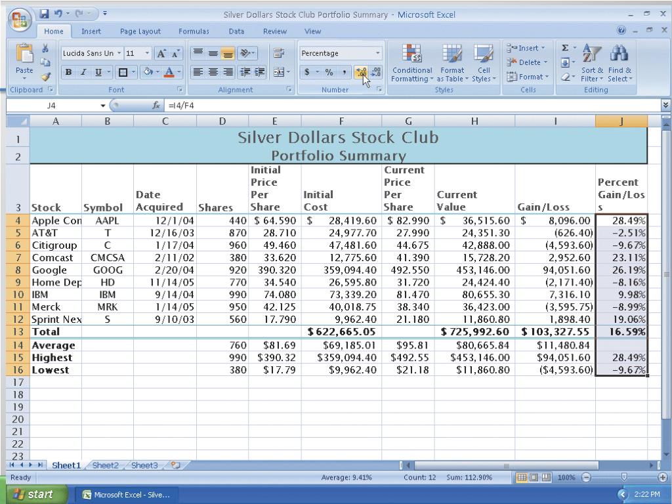The image size is (672, 504).
Task: Open Sort & Filter options
Action: (593, 62)
